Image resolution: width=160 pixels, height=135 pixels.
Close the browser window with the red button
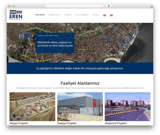coord(9,6)
